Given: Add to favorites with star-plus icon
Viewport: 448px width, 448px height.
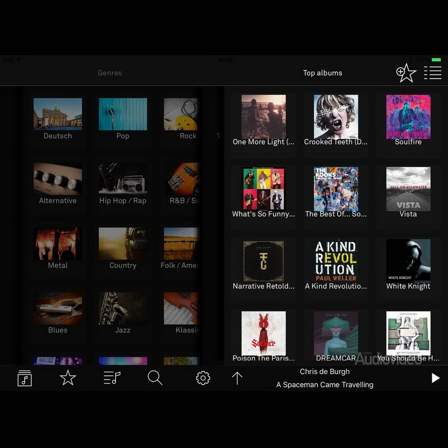Looking at the screenshot, I should [x=406, y=73].
